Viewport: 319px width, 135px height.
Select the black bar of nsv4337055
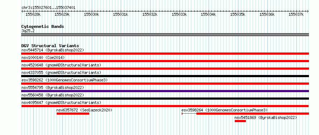[165, 76]
